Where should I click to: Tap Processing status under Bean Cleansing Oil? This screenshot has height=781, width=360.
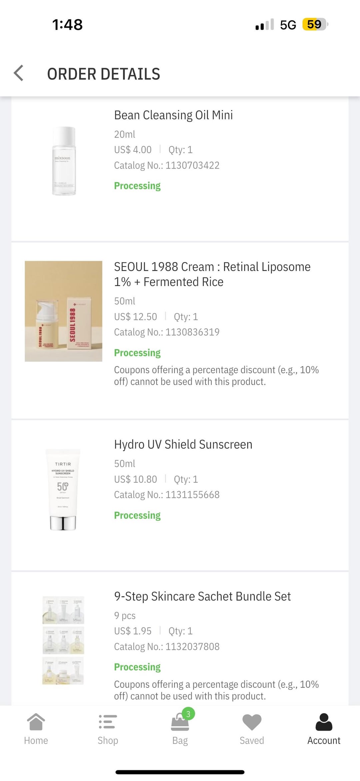tap(137, 186)
